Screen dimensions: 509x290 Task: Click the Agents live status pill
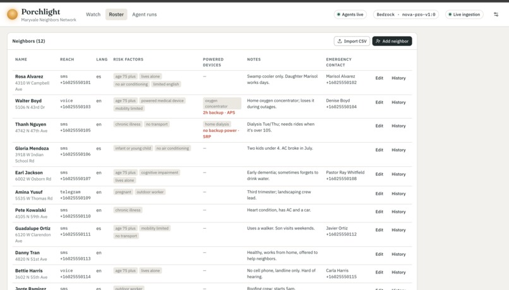(x=350, y=15)
